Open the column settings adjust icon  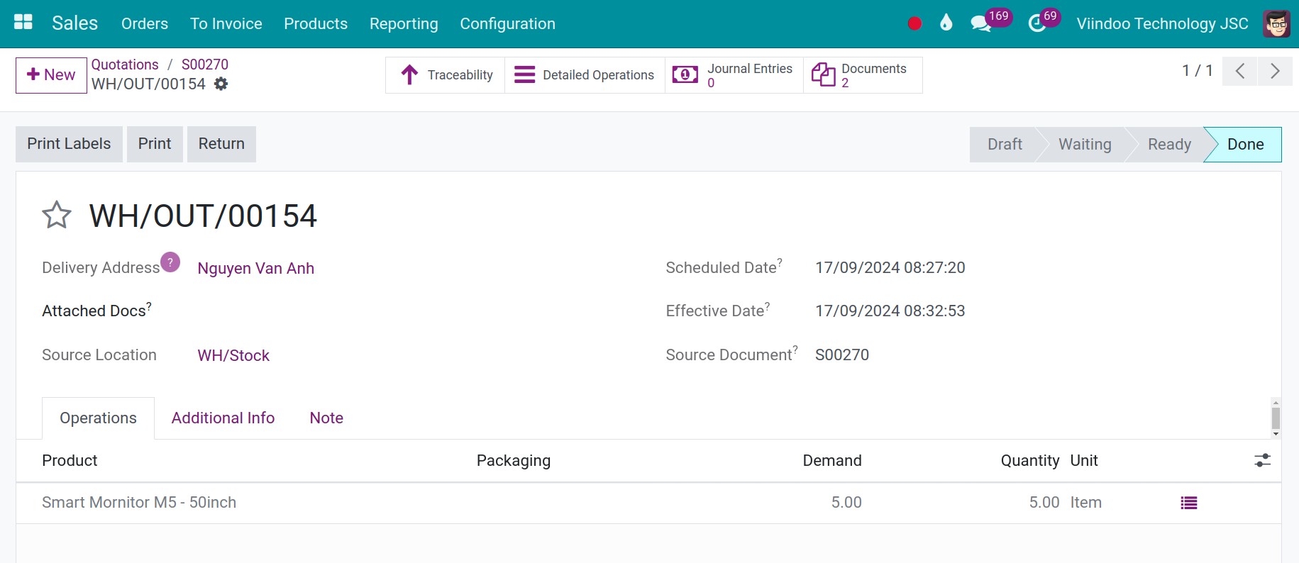click(1262, 460)
